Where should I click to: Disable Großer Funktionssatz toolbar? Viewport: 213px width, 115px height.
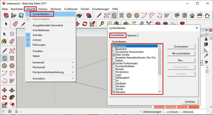tap(114, 63)
